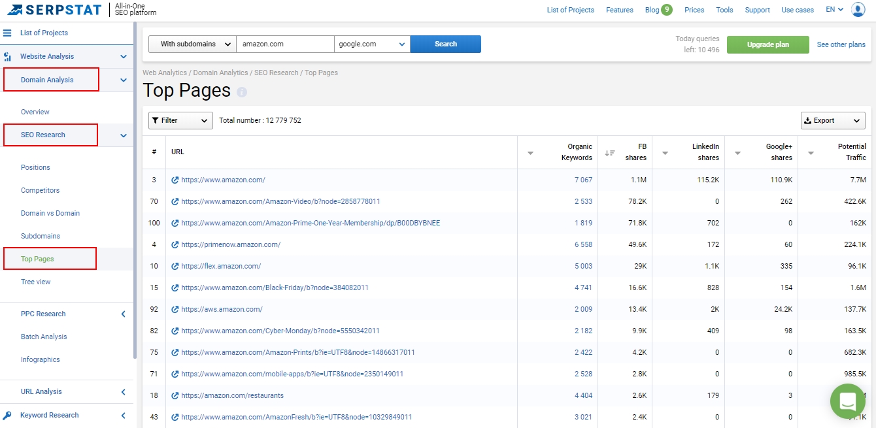The height and width of the screenshot is (428, 876).
Task: Open external link icon for amazon.com/restaurants
Action: (175, 395)
